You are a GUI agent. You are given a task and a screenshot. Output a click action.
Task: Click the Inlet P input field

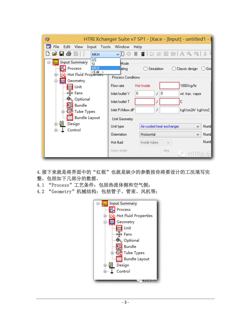point(145,110)
